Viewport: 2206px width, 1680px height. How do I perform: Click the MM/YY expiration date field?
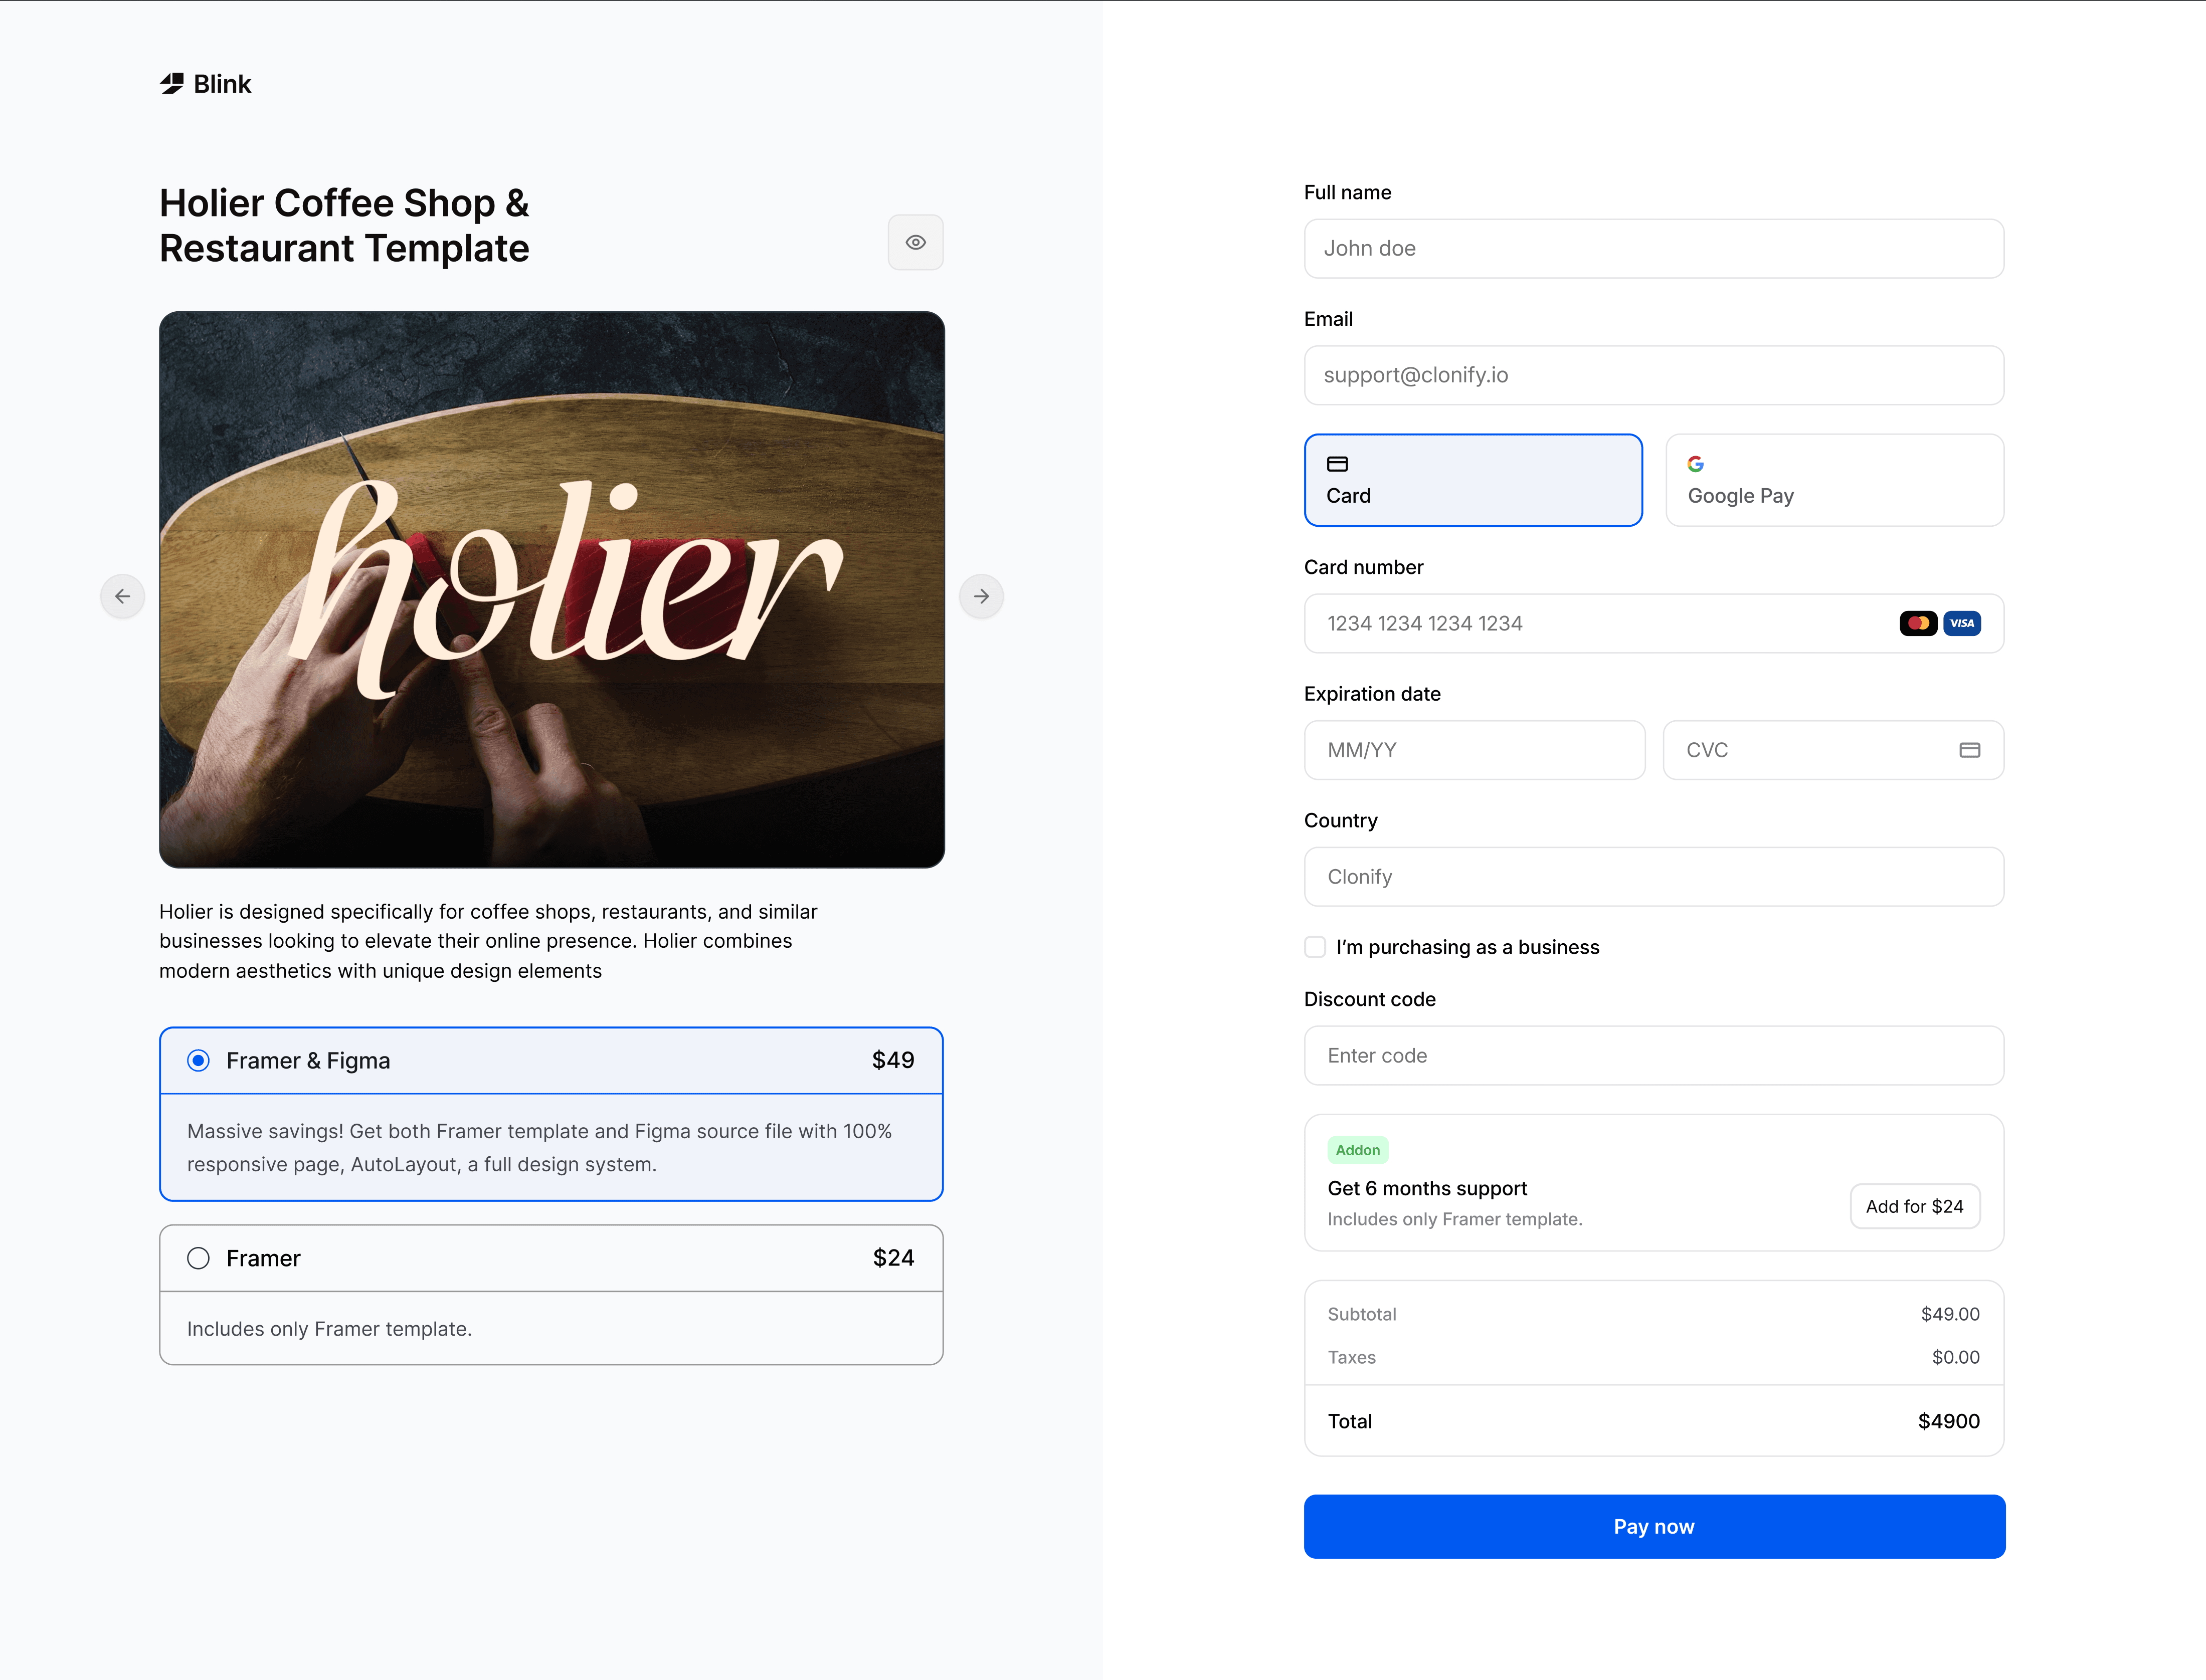(1474, 750)
